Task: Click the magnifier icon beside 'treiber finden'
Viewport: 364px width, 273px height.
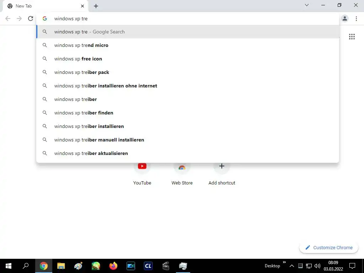Action: (x=45, y=113)
